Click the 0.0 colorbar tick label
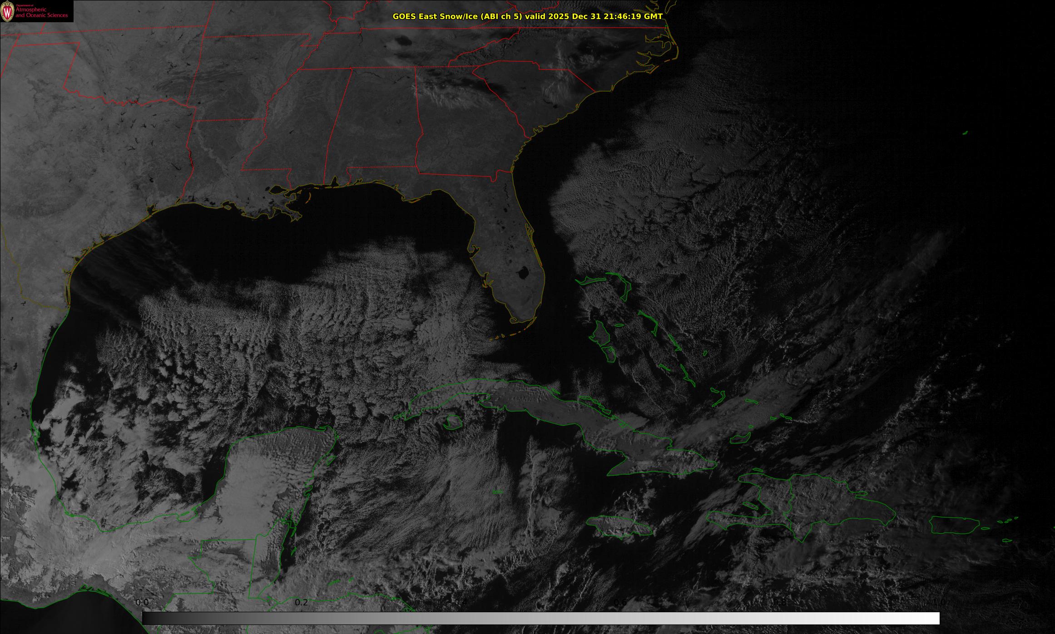Image resolution: width=1055 pixels, height=634 pixels. coord(142,602)
